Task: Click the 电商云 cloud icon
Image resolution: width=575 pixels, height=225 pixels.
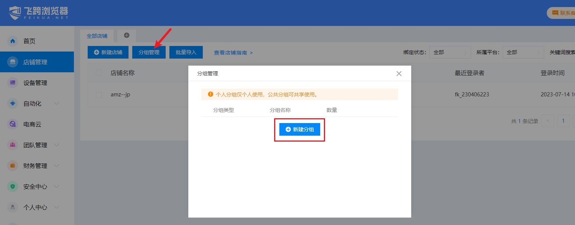Action: pyautogui.click(x=13, y=124)
